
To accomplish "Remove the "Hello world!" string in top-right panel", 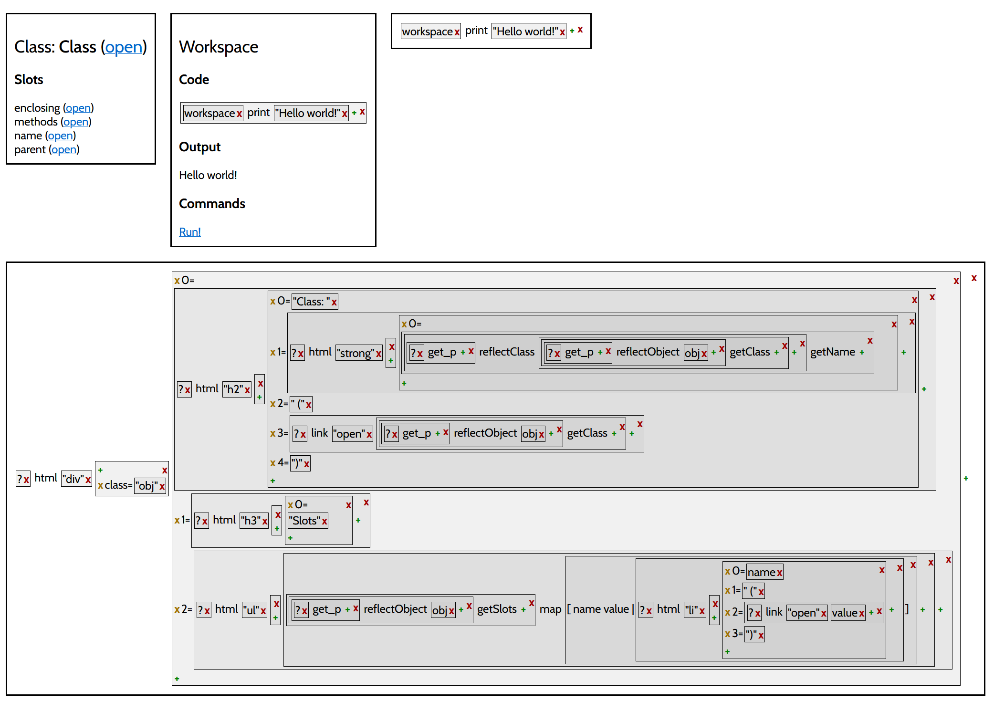I will coord(562,32).
